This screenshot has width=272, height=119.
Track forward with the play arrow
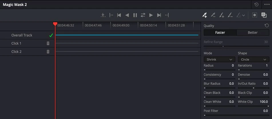(x=151, y=15)
